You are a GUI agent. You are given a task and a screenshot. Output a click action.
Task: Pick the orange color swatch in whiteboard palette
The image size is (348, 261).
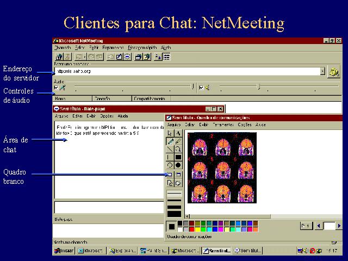click(256, 229)
